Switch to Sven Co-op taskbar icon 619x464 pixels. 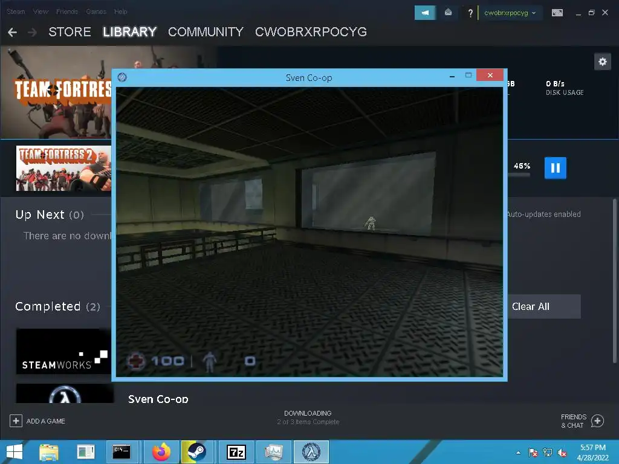point(311,452)
